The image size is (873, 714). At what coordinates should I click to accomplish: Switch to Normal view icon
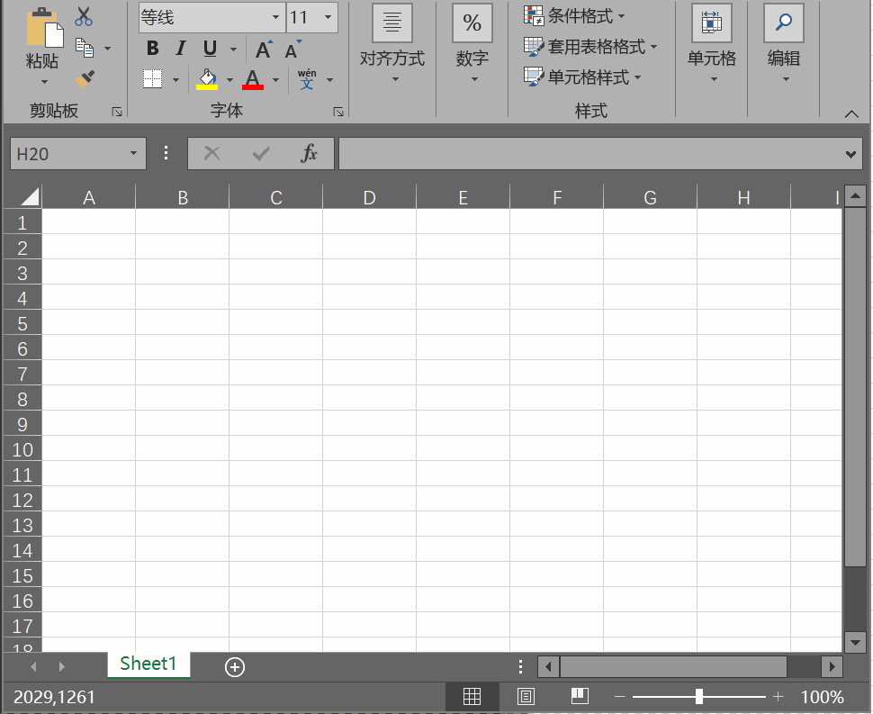[x=472, y=697]
